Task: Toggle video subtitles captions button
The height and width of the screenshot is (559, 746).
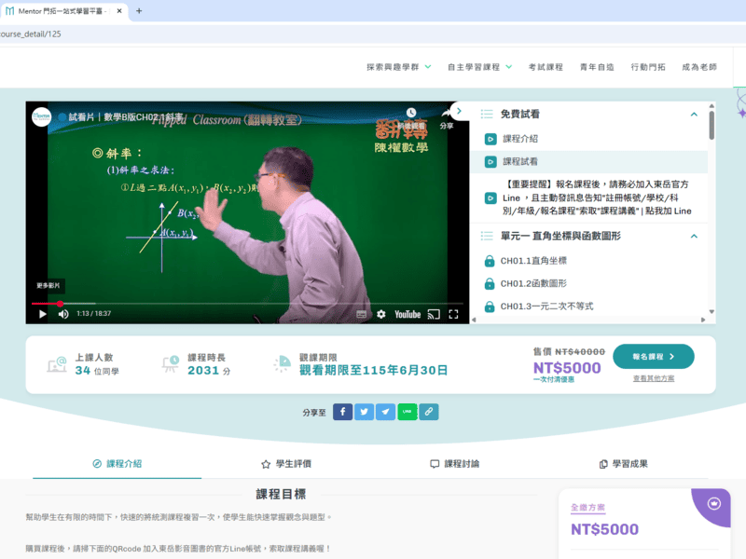Action: click(362, 314)
